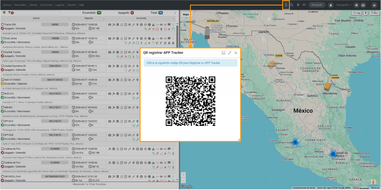Open more options for Tracto 33A row
Screen dimensions: 381x190
[x=173, y=25]
